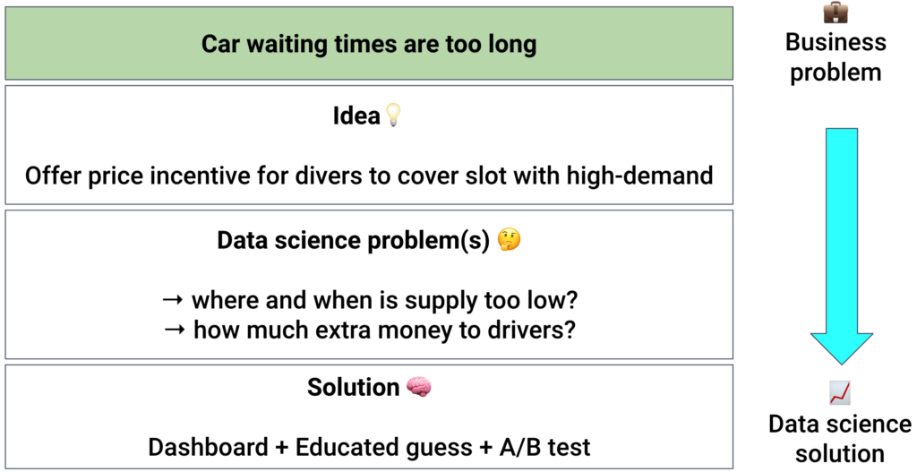Click the arrow bullet before 'how much extra'
Viewport: 917px width, 472px height.
point(176,330)
